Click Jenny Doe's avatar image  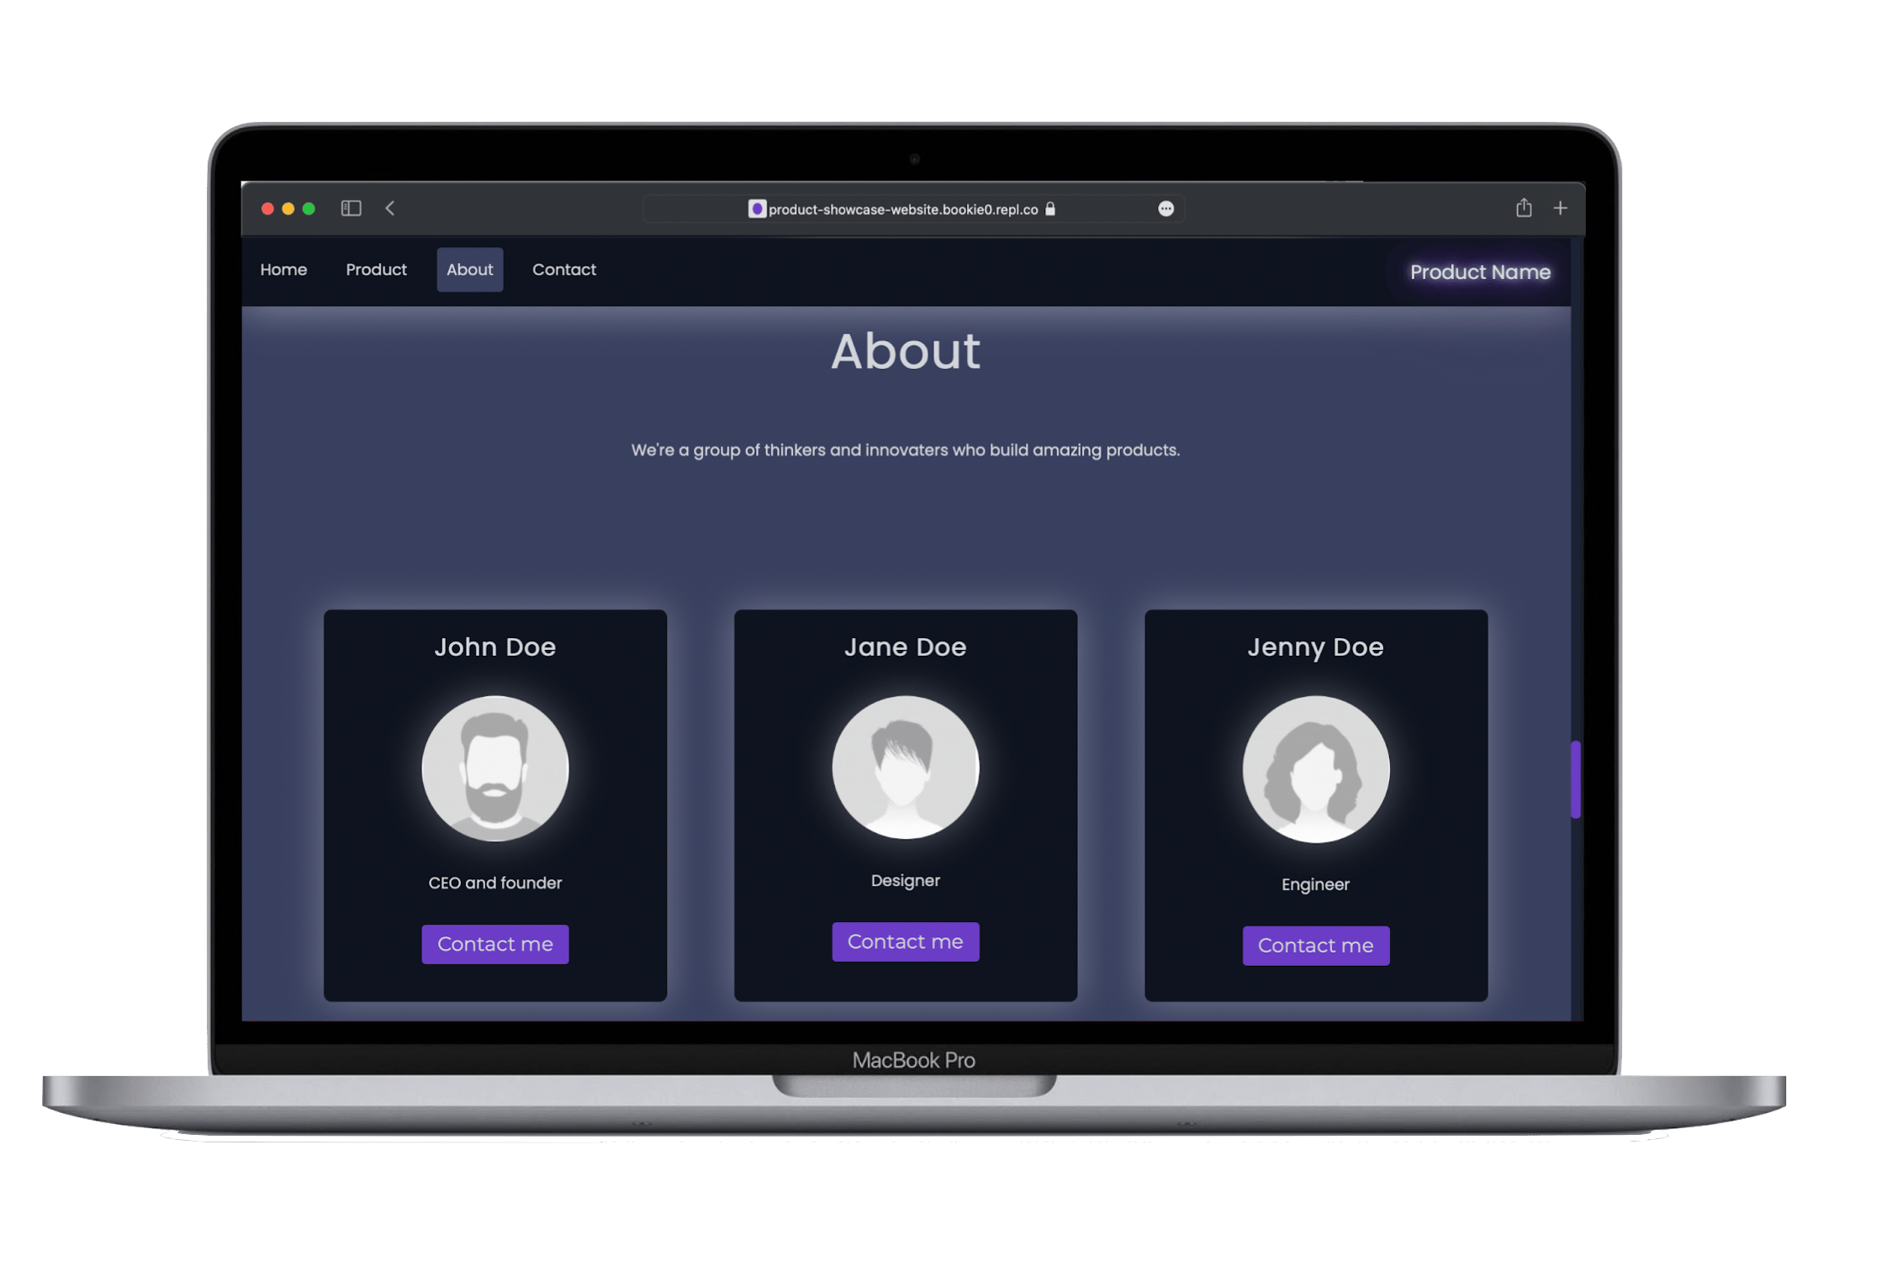(1315, 769)
